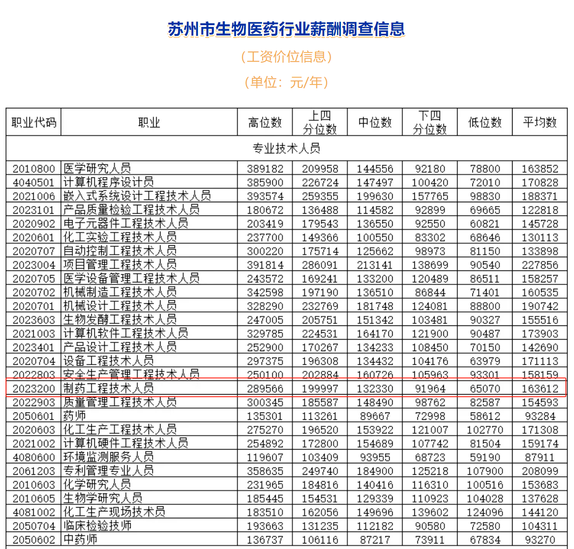Click the 嵌入式系统设计工程技术人员 cell
574x549 pixels.
pos(137,196)
